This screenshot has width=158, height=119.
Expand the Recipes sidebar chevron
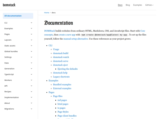coord(31,92)
